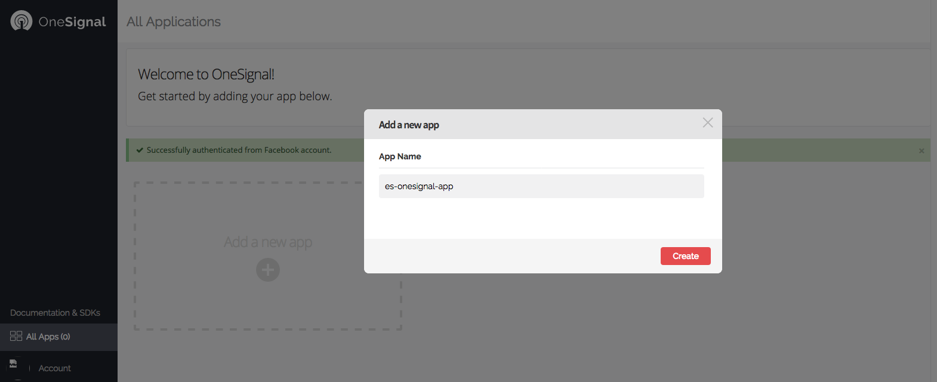This screenshot has width=937, height=382.
Task: Click the Create button
Action: (x=685, y=256)
